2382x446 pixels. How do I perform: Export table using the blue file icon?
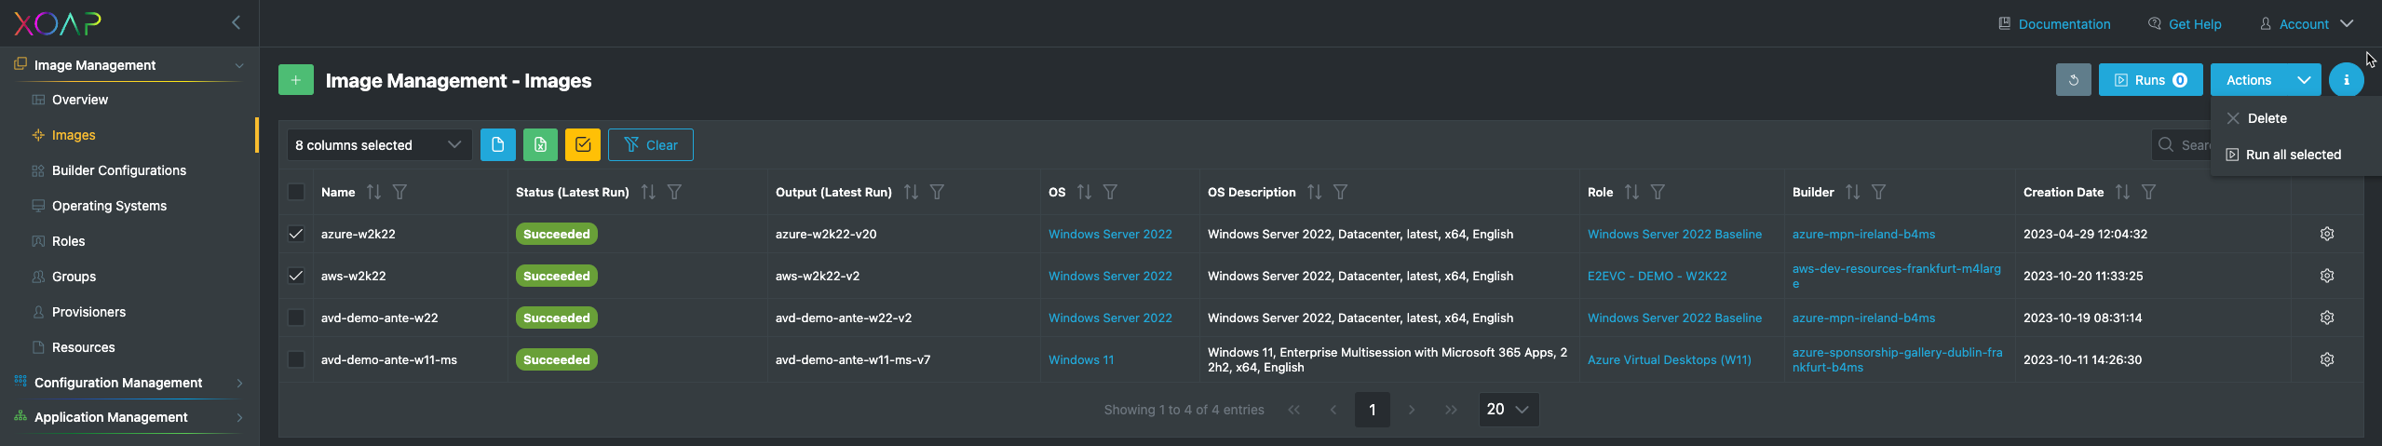[497, 145]
